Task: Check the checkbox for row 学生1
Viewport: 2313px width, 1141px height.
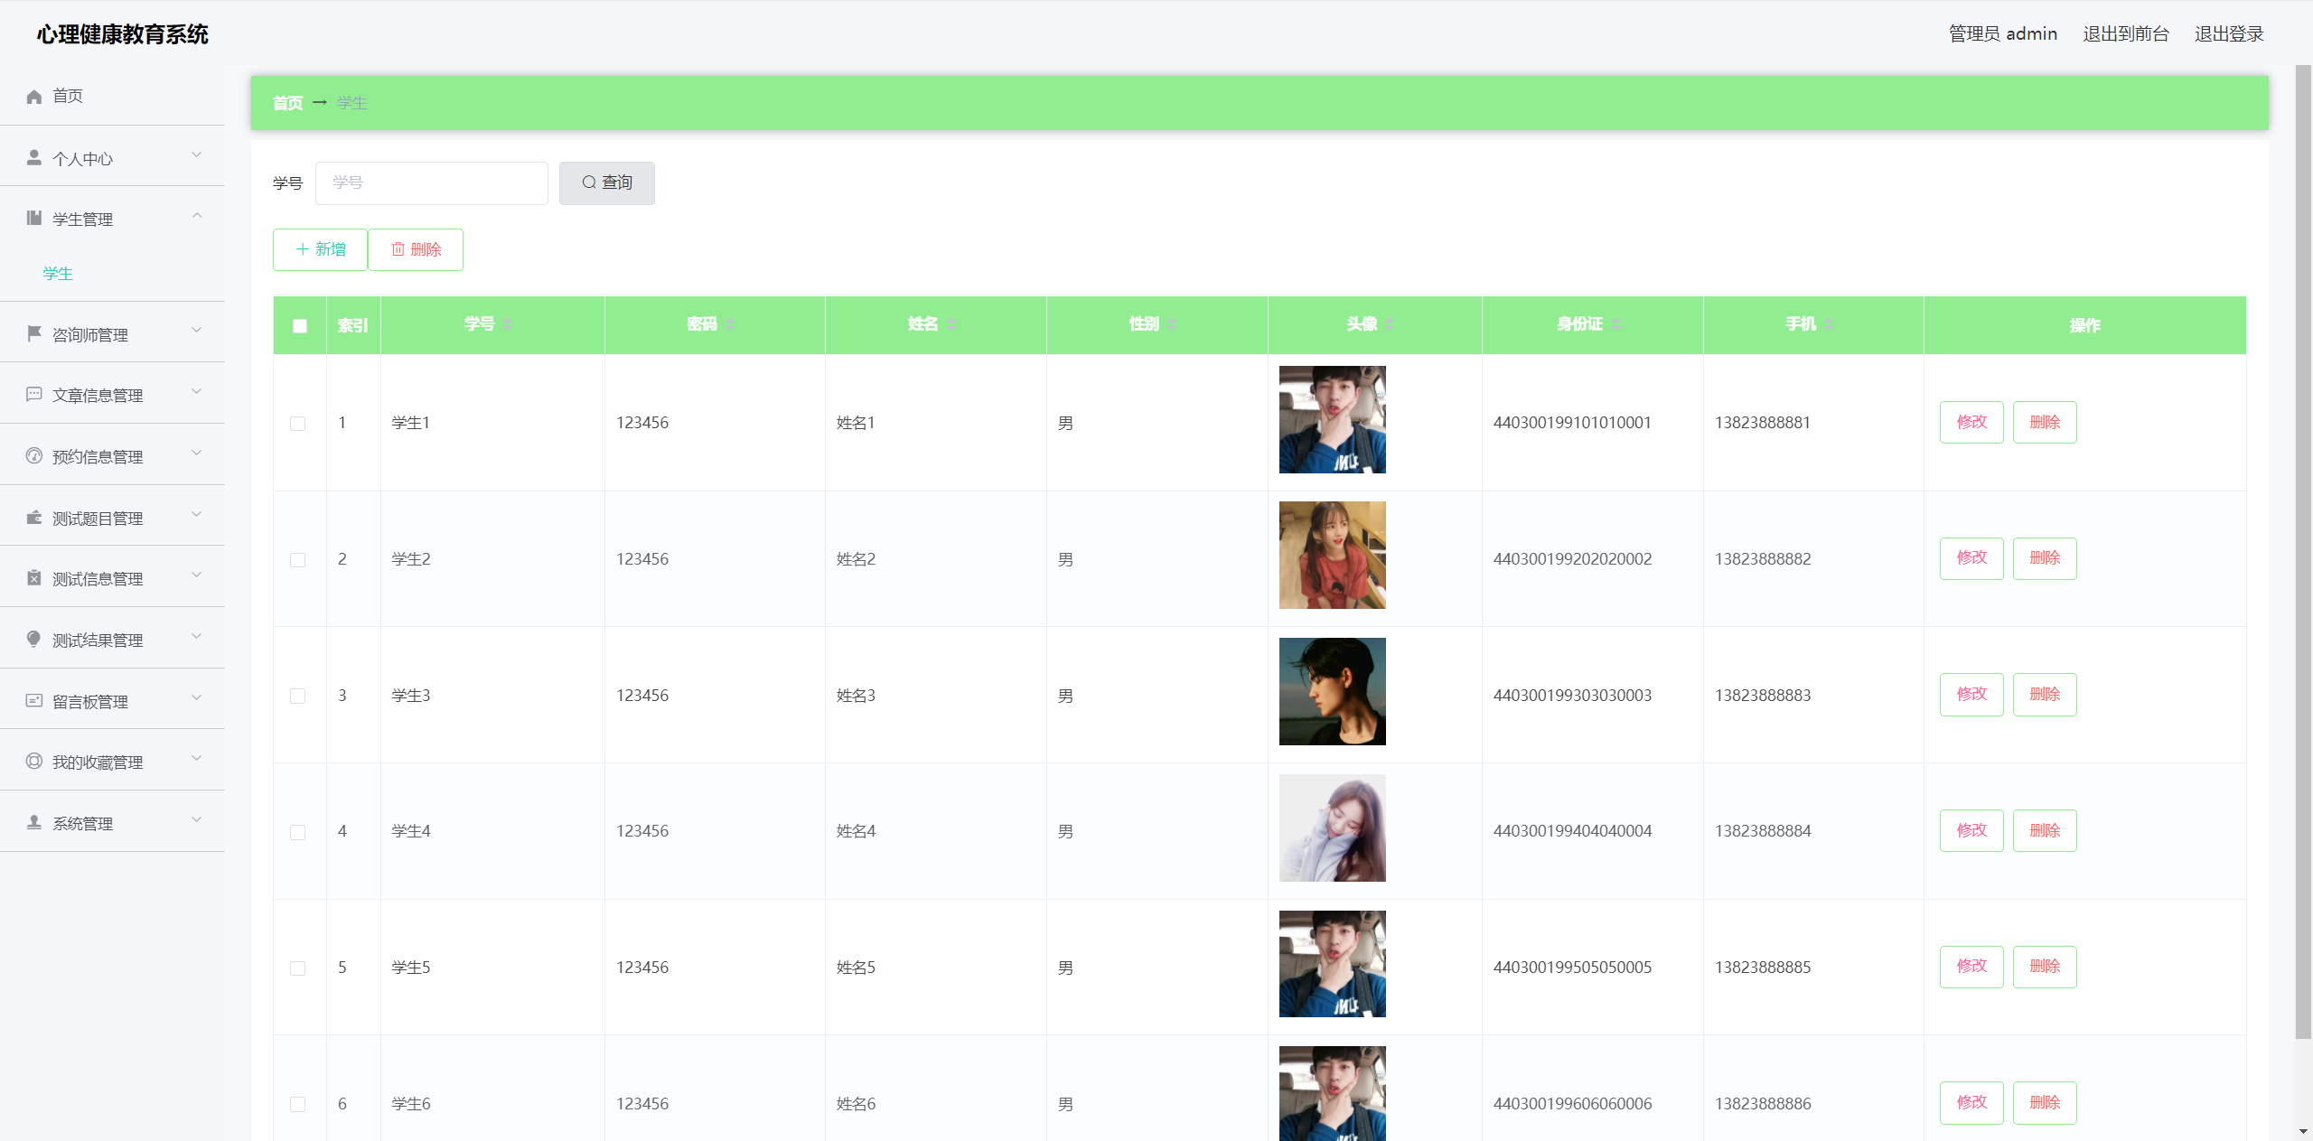Action: click(x=297, y=424)
